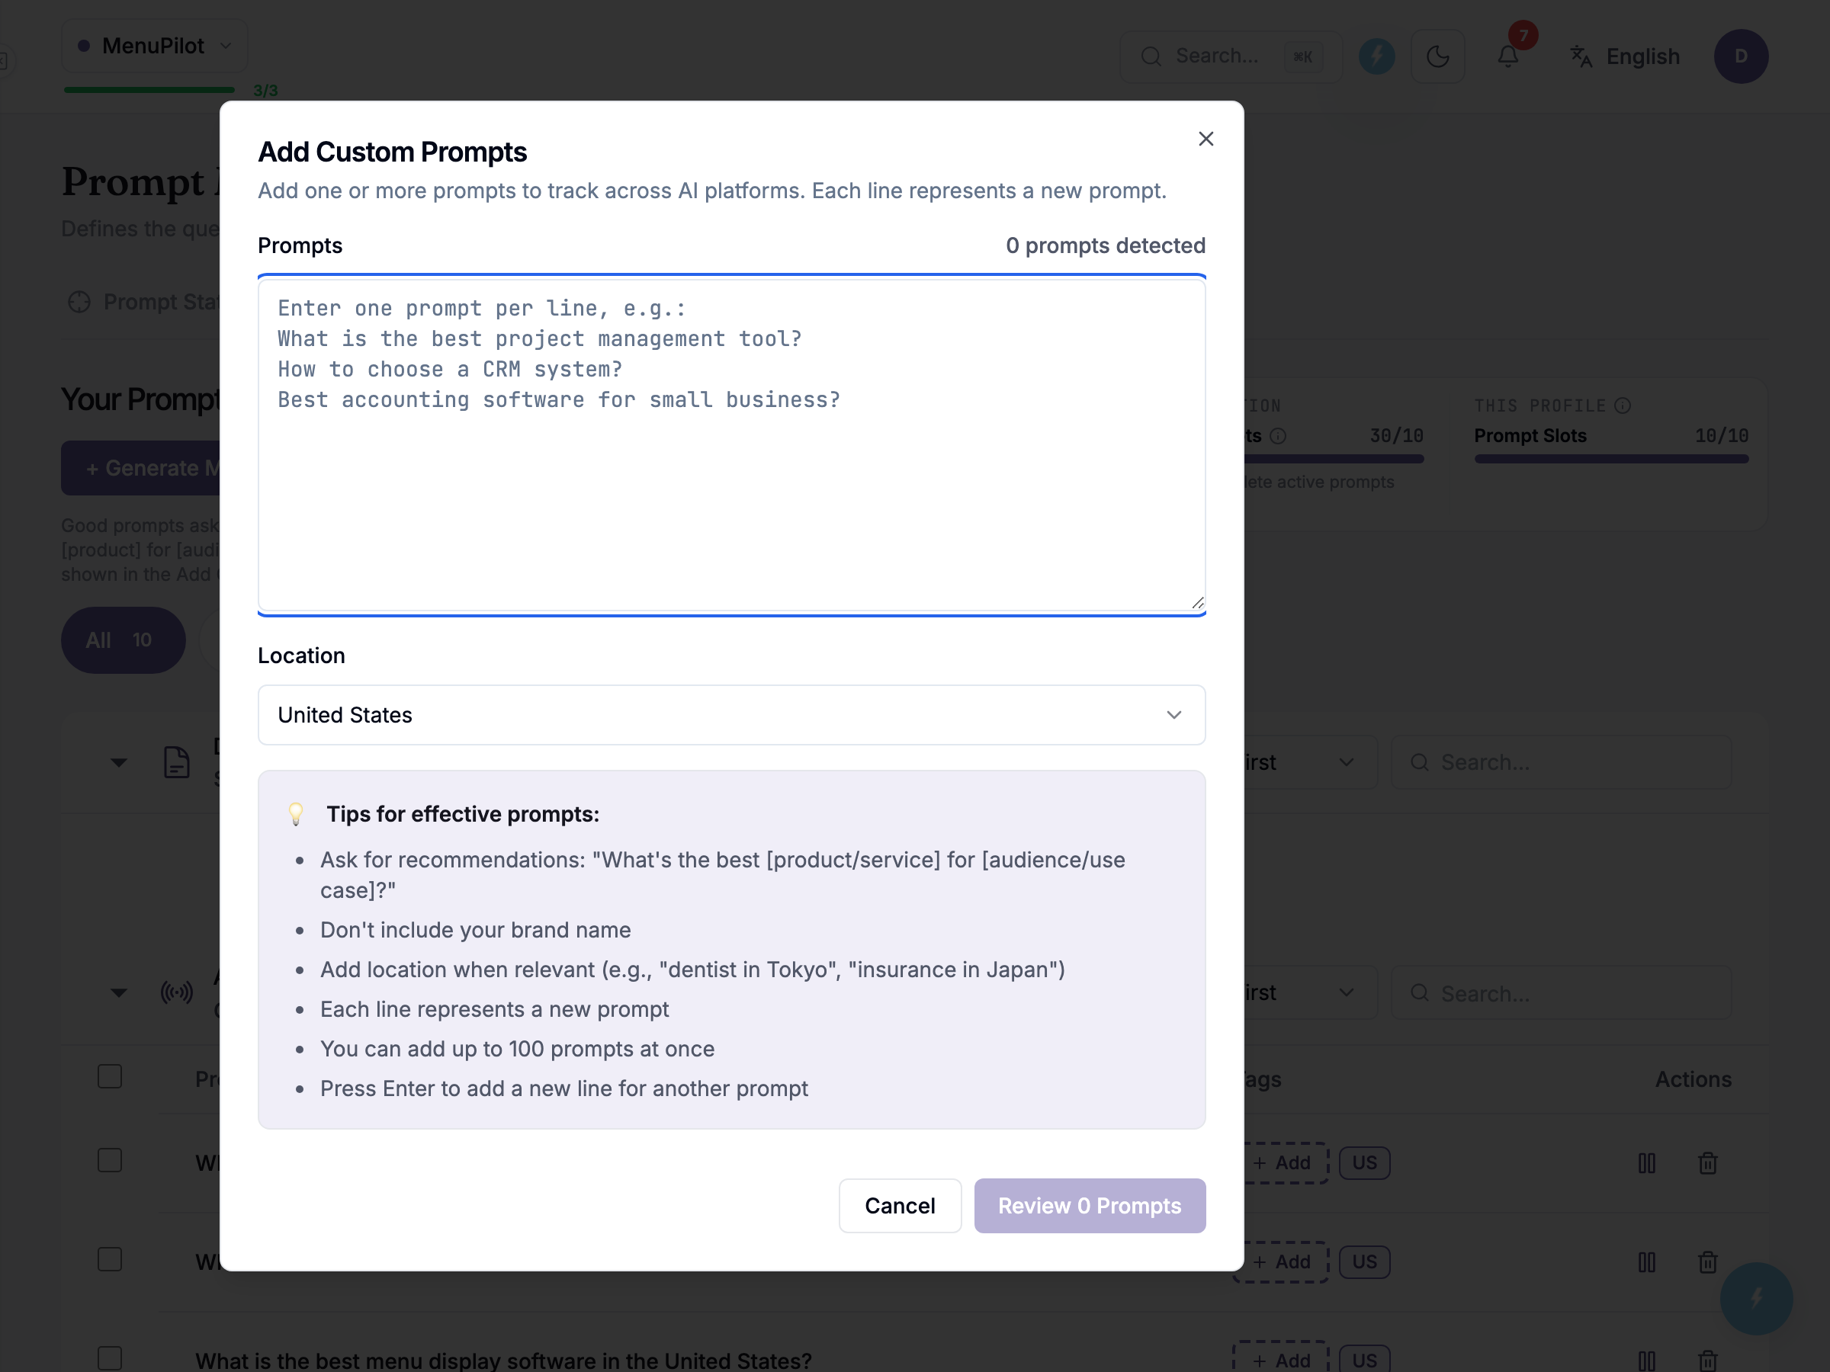Collapse the section with broadcast signal icon
1830x1372 pixels.
(118, 992)
